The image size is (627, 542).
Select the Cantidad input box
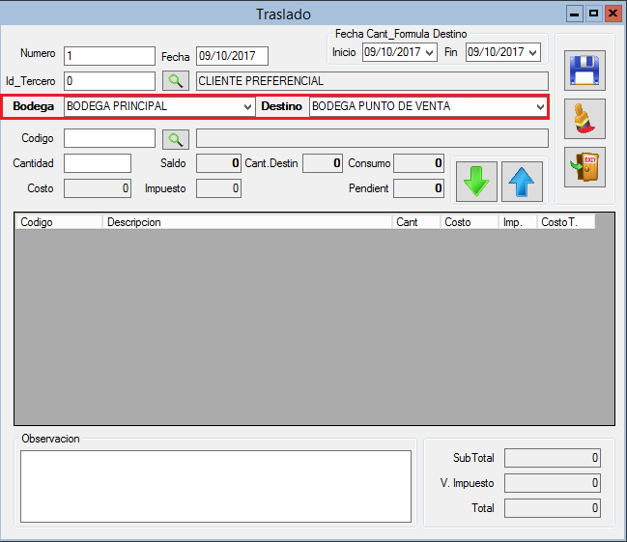coord(97,163)
